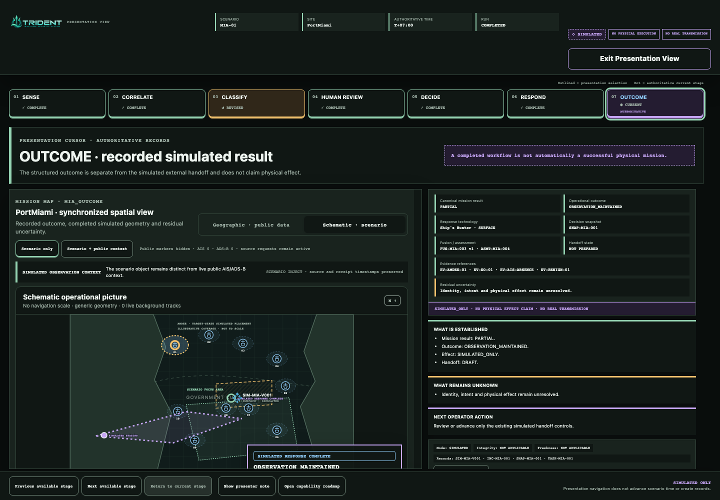720x500 pixels.
Task: Open the 05 DECIDE stage tab
Action: click(x=455, y=103)
